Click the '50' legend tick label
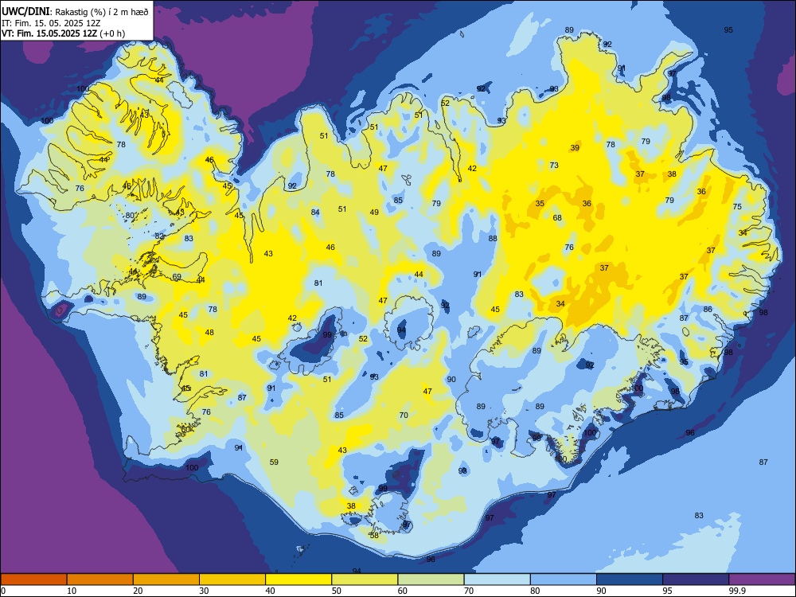Screen dimensions: 796x597 [x=337, y=591]
